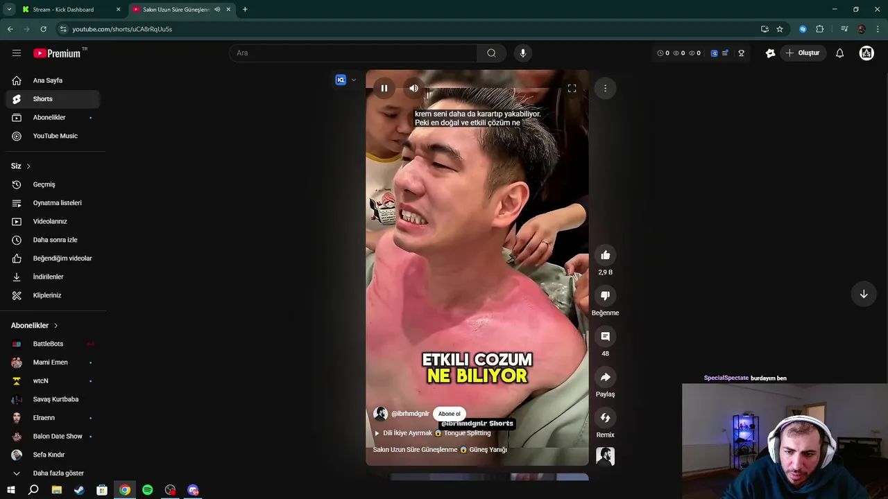Dislike the Short (Beğenme)
The width and height of the screenshot is (888, 499).
(x=605, y=296)
